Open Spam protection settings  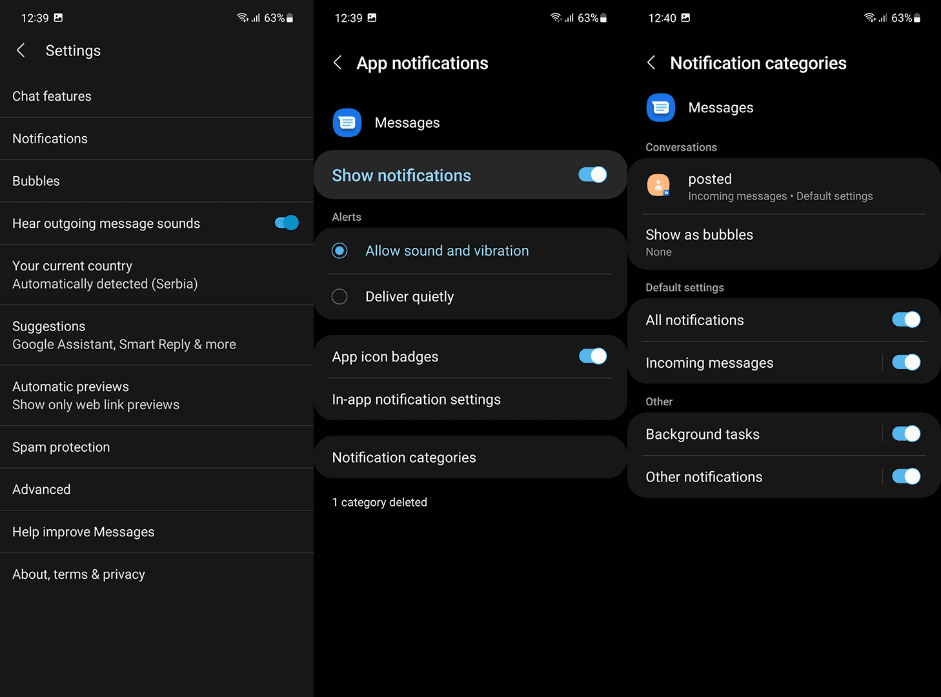61,447
